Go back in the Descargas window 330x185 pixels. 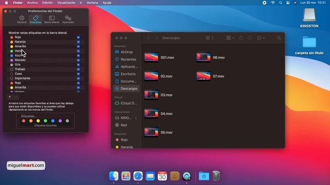click(x=148, y=38)
